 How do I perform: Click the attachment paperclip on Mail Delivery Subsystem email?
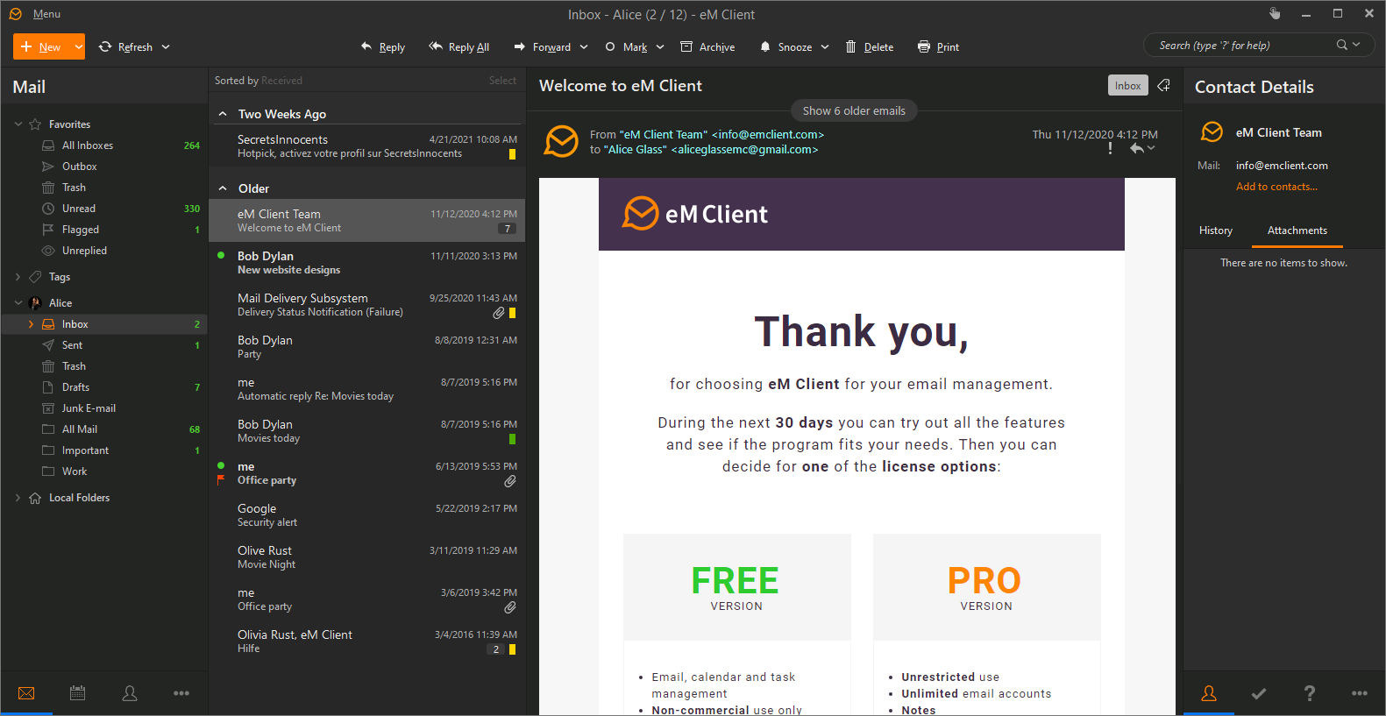[x=499, y=313]
